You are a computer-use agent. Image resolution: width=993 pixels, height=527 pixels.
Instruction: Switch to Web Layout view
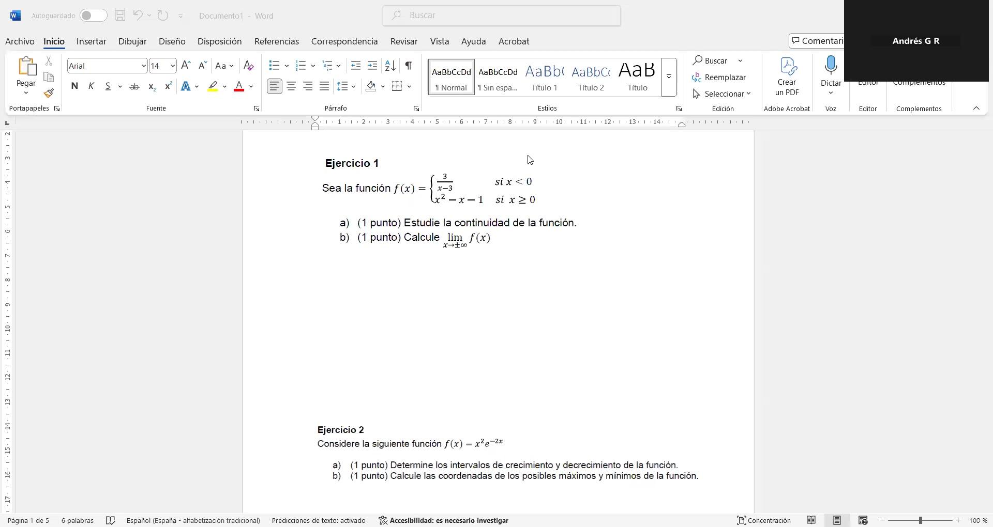coord(863,520)
